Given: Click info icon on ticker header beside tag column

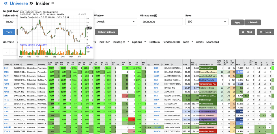Looking at the screenshot, I should (162, 64).
